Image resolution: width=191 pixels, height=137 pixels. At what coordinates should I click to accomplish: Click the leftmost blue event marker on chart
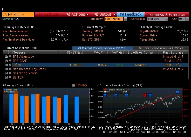[105, 95]
